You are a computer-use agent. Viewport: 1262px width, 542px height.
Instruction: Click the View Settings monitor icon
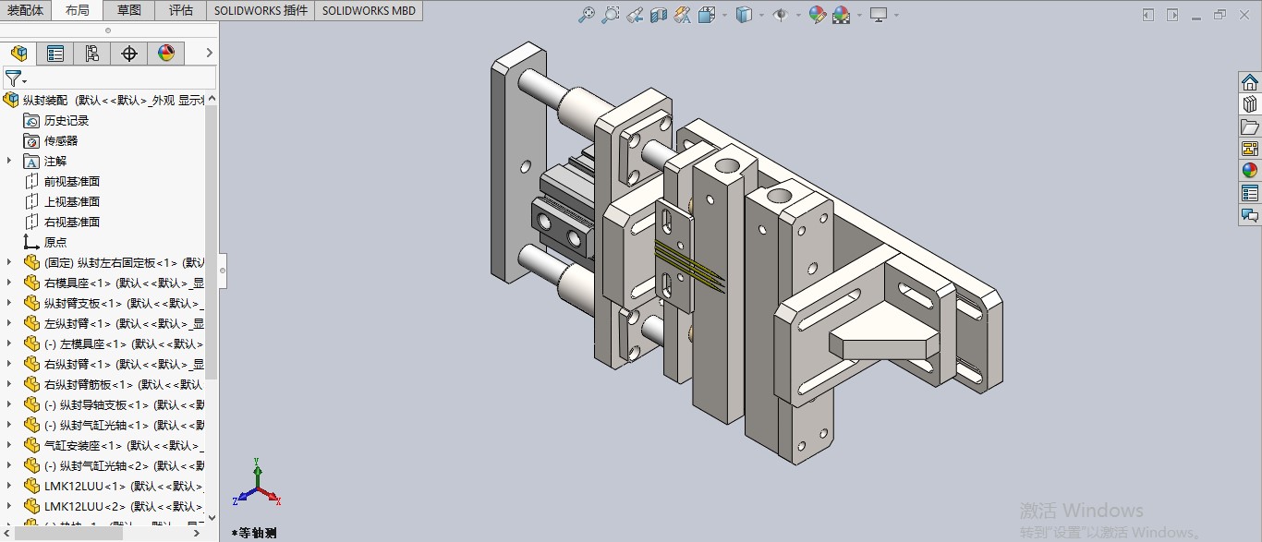coord(879,15)
